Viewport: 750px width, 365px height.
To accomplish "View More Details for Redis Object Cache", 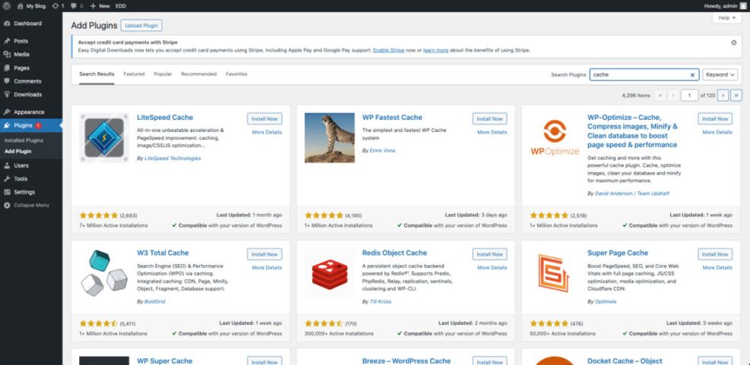I will pos(492,268).
